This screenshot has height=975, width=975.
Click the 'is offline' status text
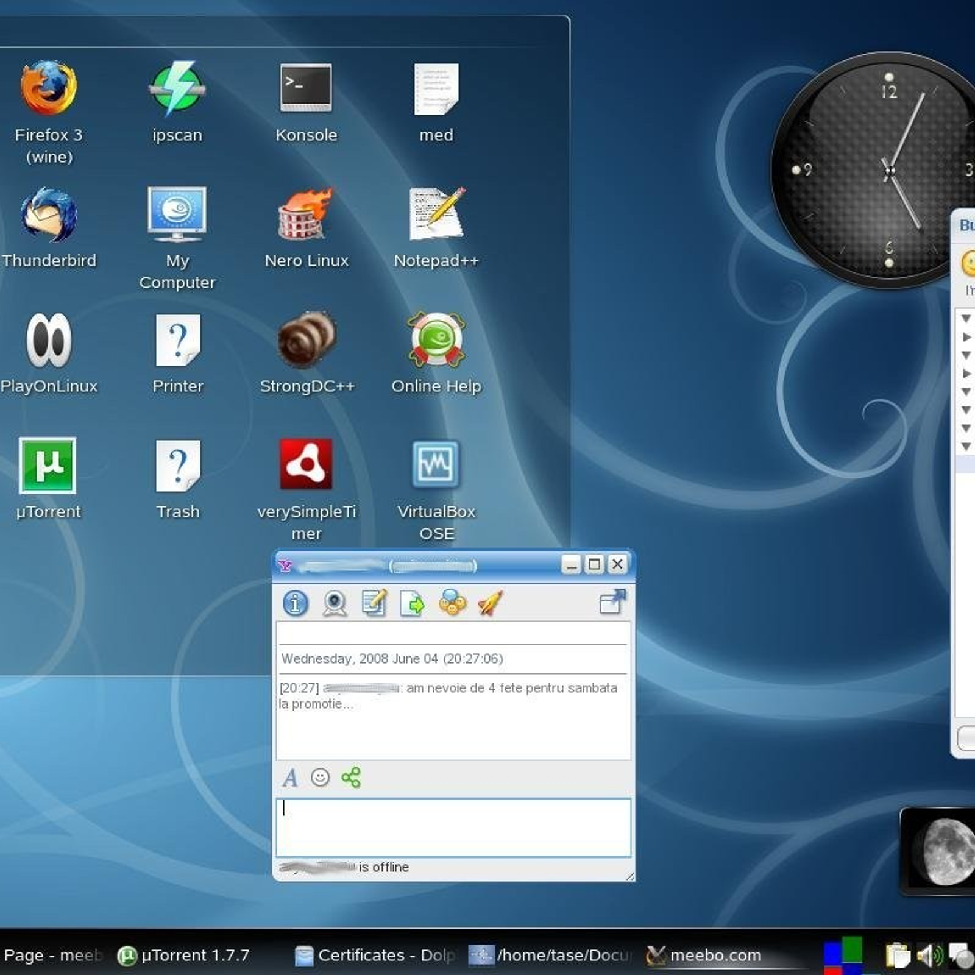point(383,867)
